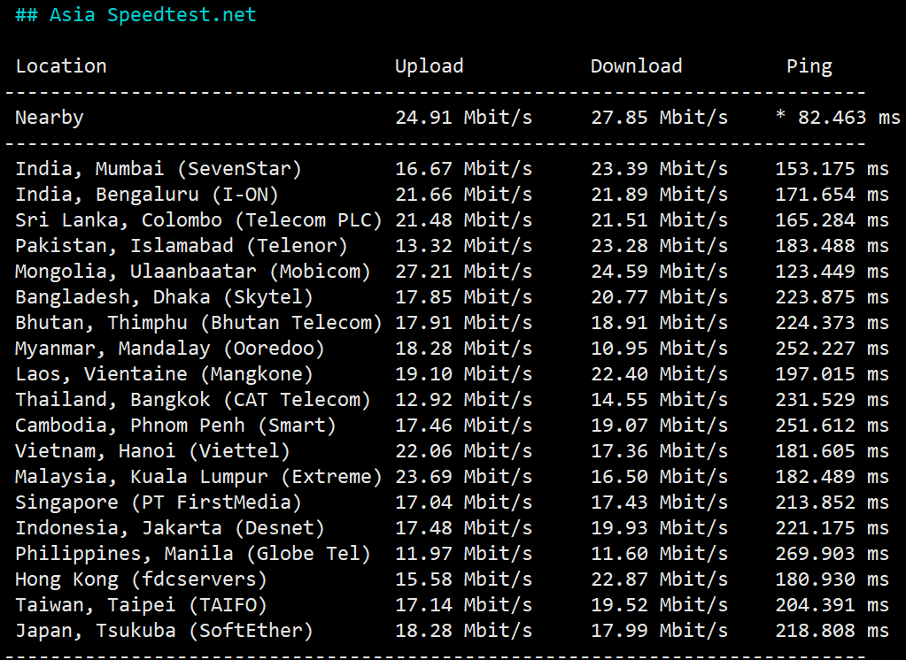Click Vientaine ping value 197.015 ms

(x=832, y=374)
